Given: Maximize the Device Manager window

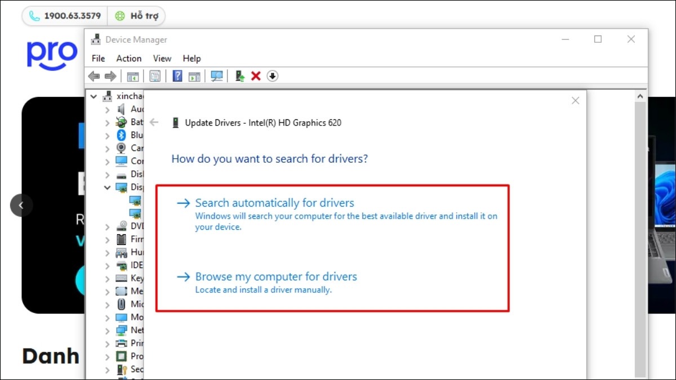Looking at the screenshot, I should 598,39.
